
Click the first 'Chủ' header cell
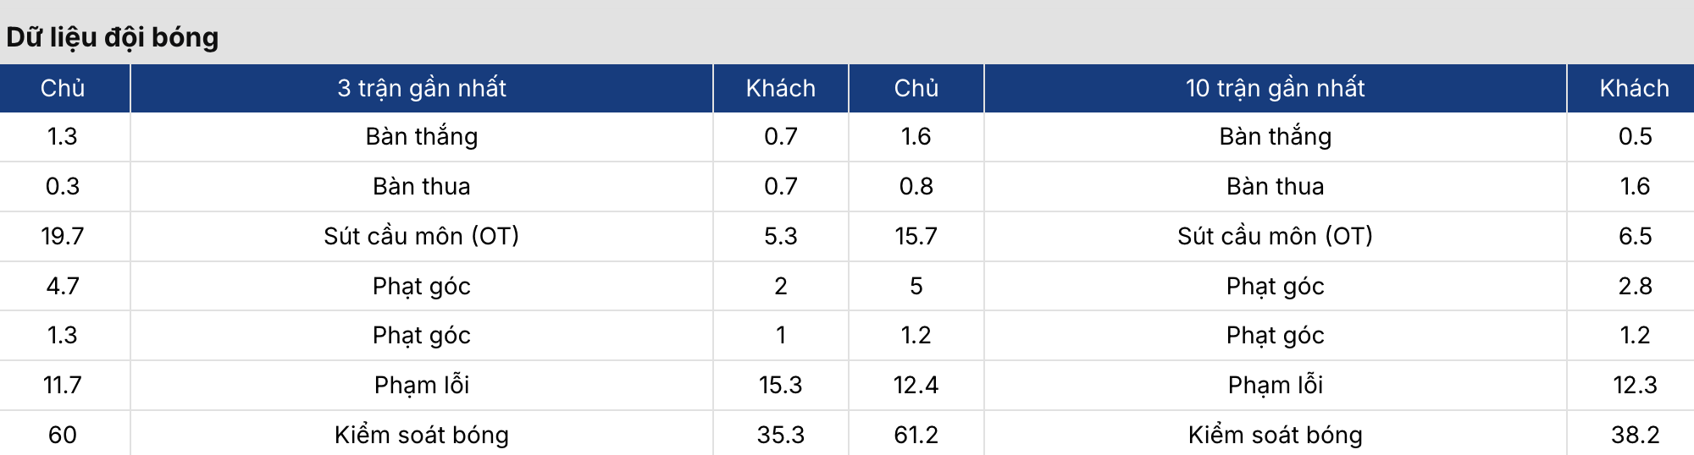tap(63, 88)
